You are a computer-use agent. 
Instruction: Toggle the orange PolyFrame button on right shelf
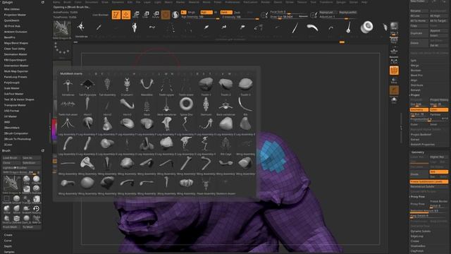pyautogui.click(x=394, y=71)
